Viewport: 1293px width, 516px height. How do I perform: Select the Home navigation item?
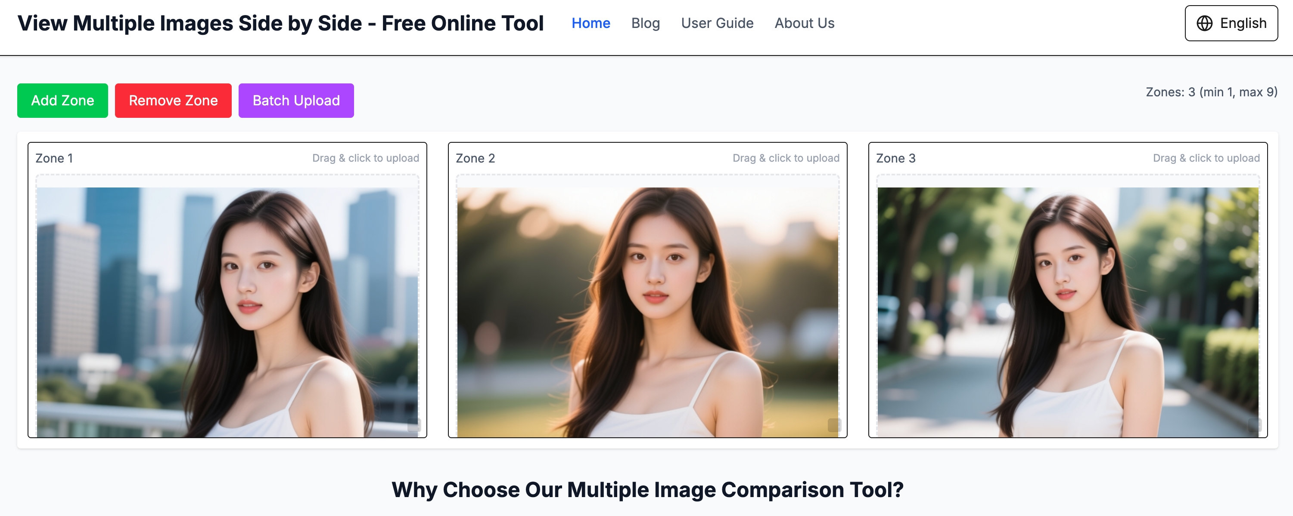[591, 22]
